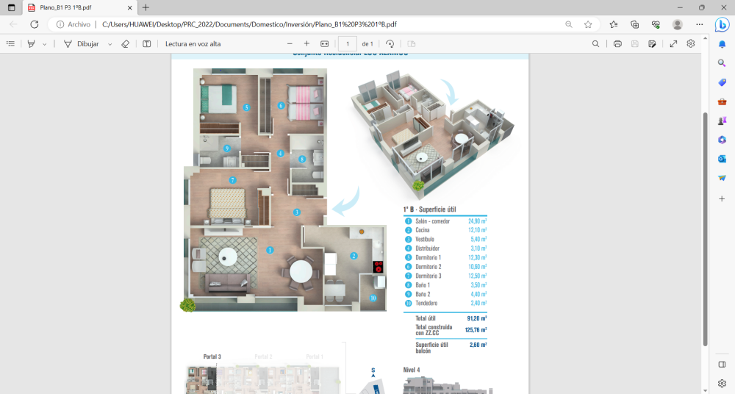Start Lectura en voz alta
This screenshot has width=735, height=394.
tap(193, 43)
